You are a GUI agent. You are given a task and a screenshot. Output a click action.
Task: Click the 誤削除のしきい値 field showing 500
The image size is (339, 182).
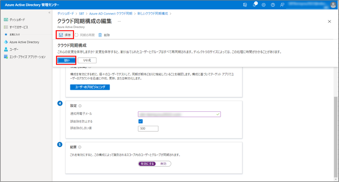(x=148, y=128)
